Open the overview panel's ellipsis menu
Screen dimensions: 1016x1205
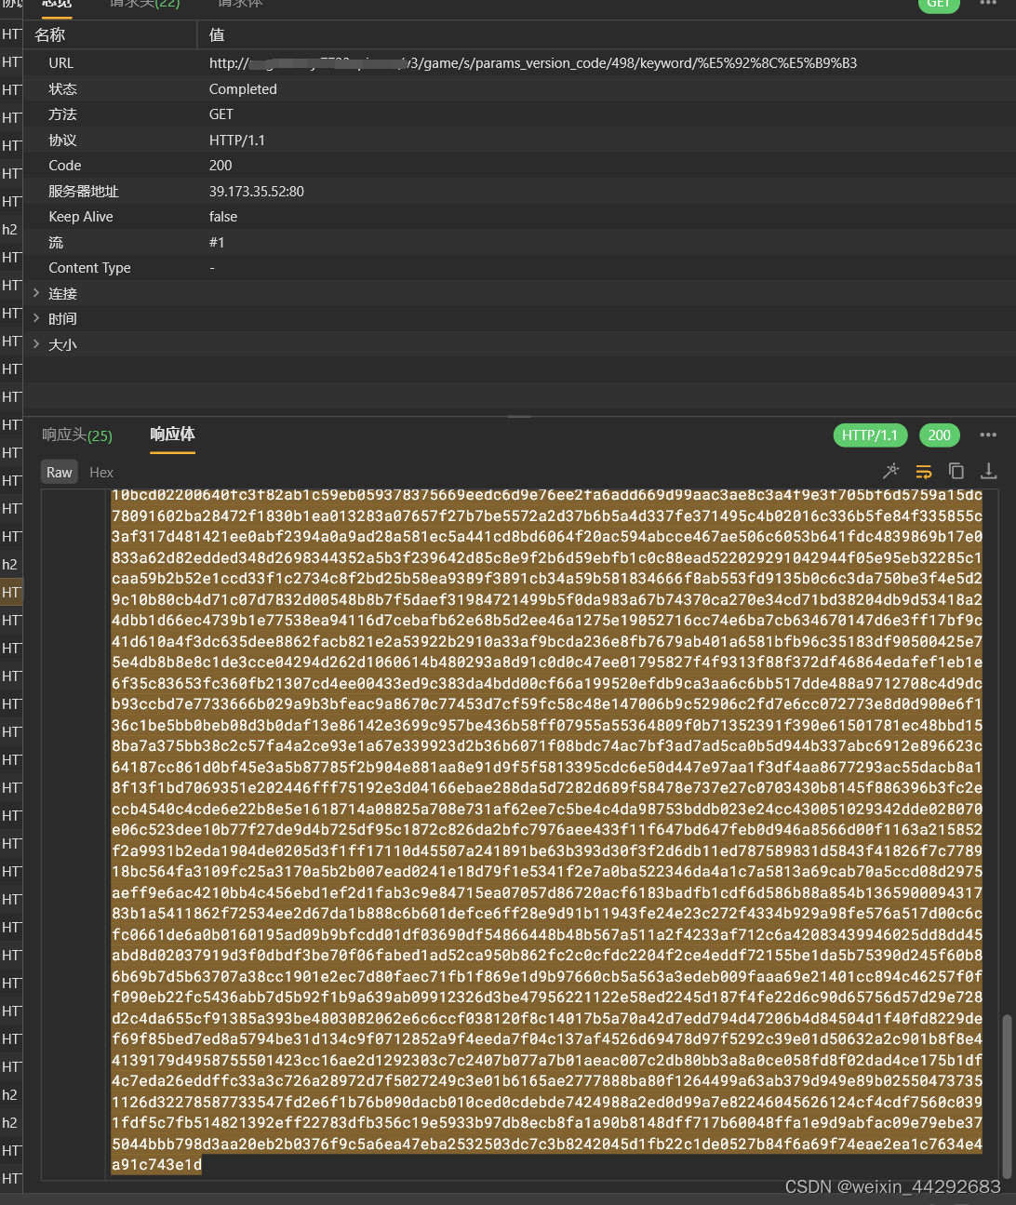click(988, 3)
